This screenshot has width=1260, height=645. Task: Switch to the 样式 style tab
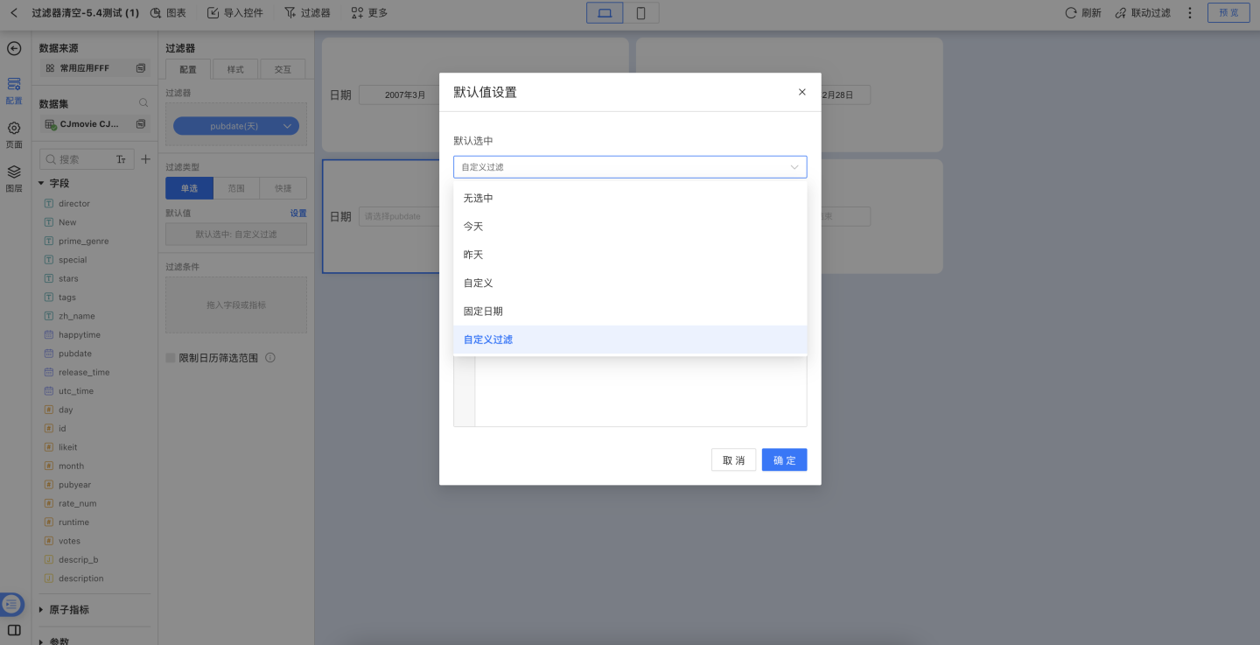click(235, 69)
